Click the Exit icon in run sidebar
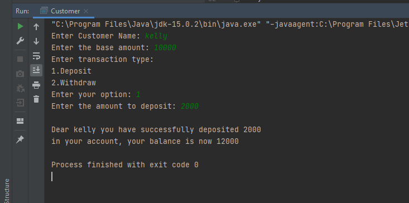 20,103
